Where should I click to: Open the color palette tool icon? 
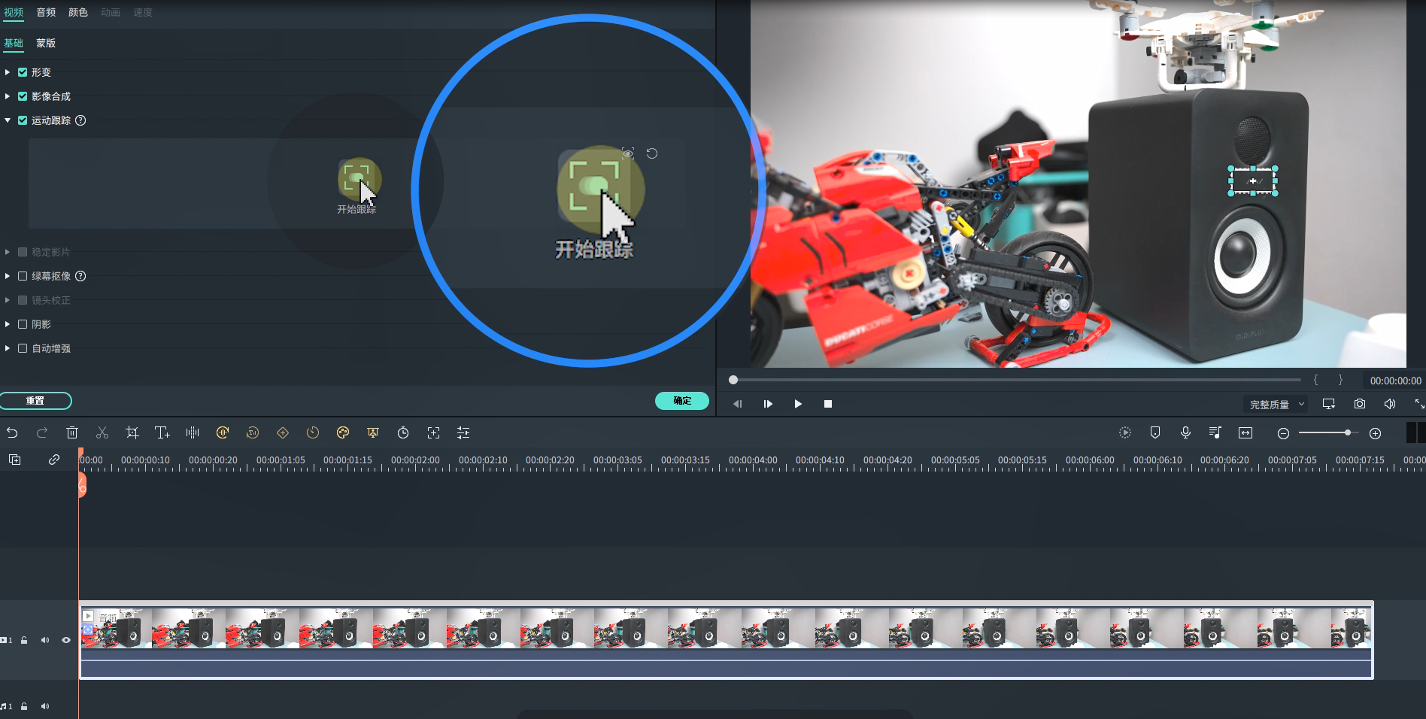click(343, 432)
